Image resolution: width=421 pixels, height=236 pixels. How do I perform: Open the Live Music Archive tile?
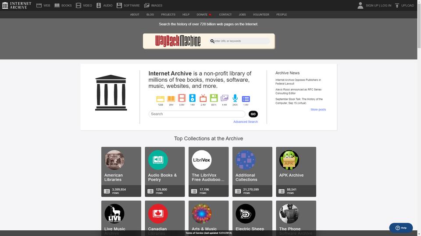coord(121,218)
